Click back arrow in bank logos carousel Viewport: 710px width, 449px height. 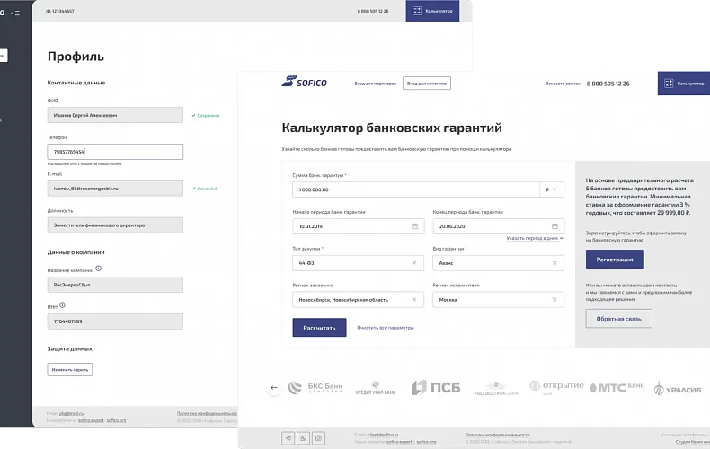(274, 387)
